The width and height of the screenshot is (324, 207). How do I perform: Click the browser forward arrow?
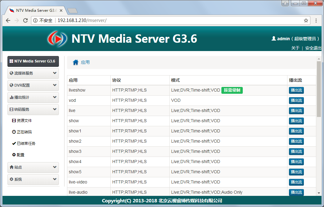(17, 20)
